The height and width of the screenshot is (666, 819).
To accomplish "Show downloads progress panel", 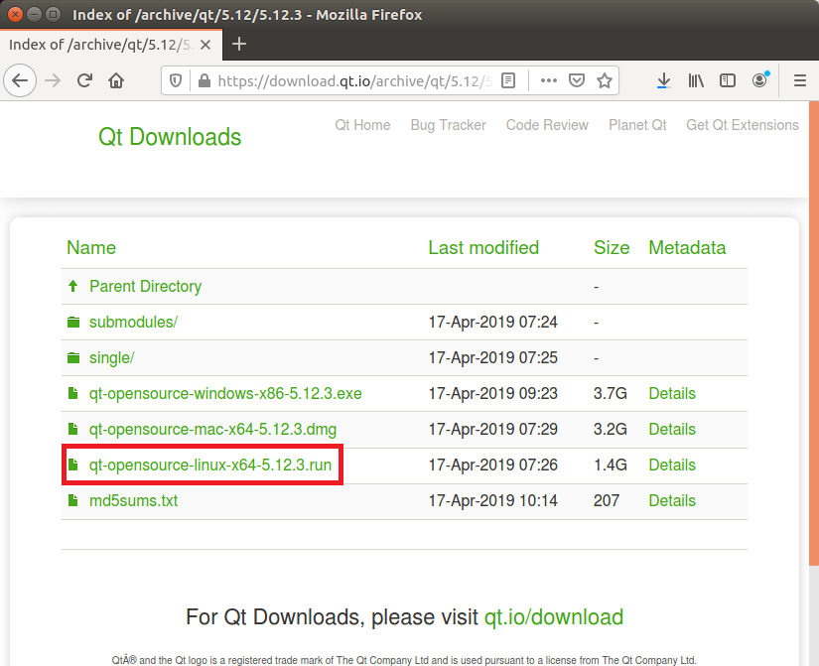I will (663, 80).
